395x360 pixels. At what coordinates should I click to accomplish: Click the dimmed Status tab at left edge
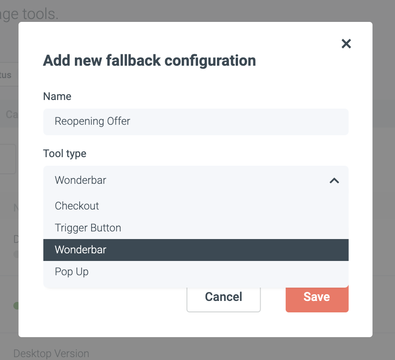pyautogui.click(x=6, y=75)
